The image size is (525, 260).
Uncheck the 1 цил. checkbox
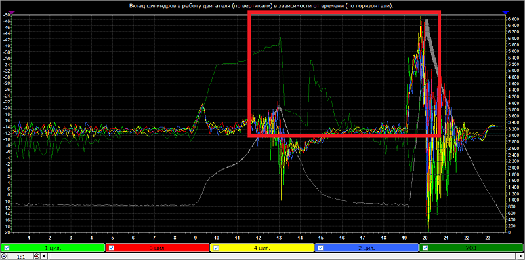coord(7,248)
